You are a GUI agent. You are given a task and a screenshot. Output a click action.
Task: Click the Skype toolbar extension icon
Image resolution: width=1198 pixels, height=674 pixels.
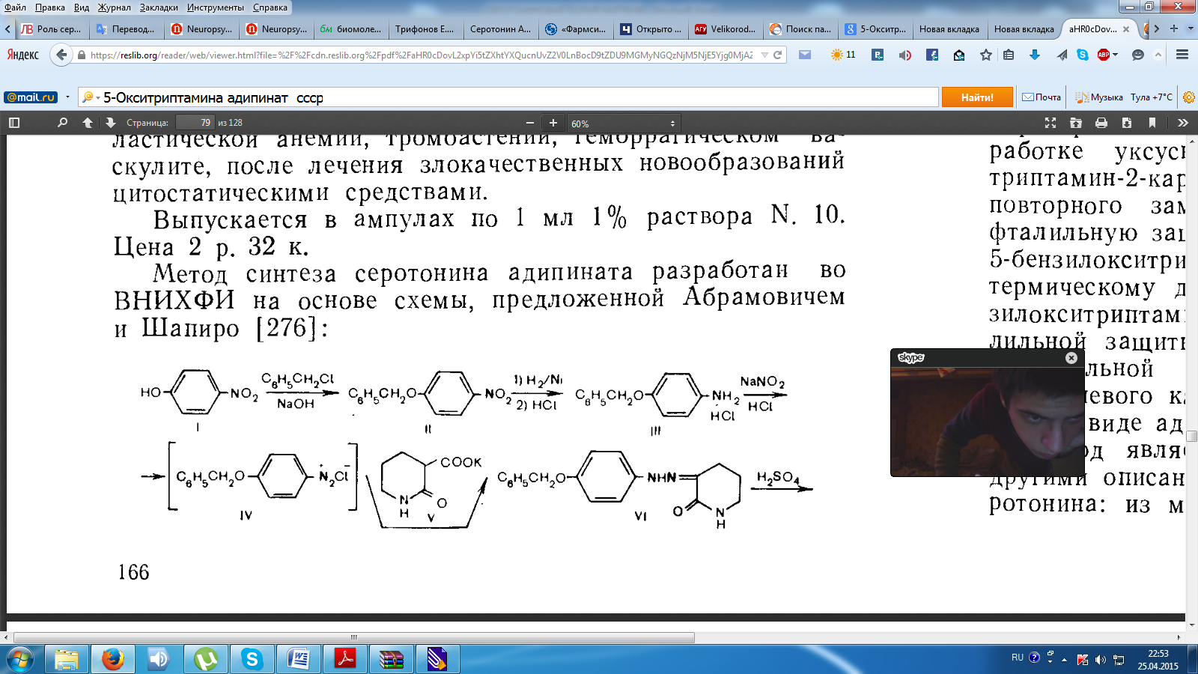click(x=1083, y=55)
